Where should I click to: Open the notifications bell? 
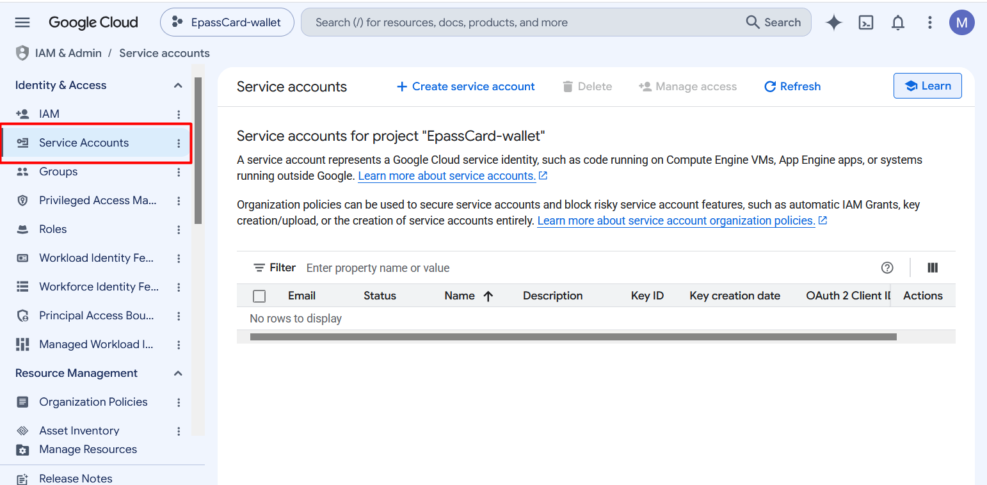click(898, 22)
